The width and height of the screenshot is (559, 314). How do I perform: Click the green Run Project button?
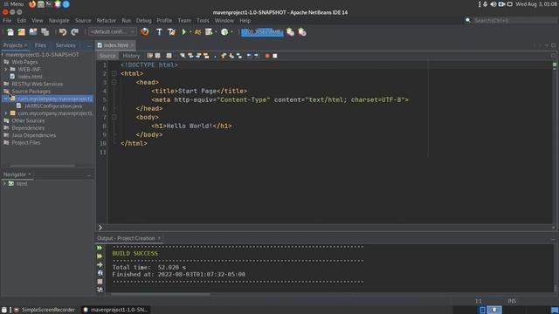click(184, 32)
